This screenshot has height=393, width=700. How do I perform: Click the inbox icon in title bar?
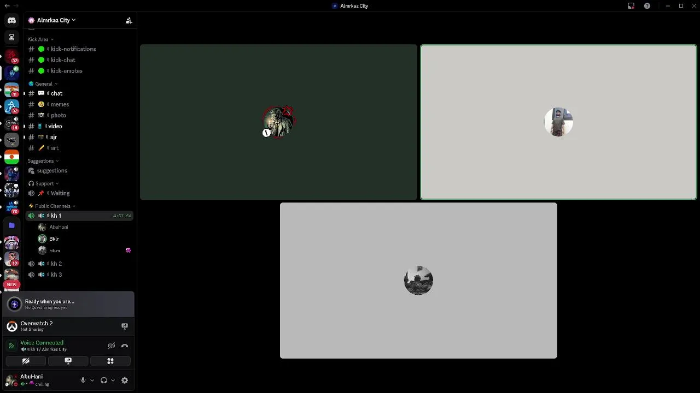631,6
